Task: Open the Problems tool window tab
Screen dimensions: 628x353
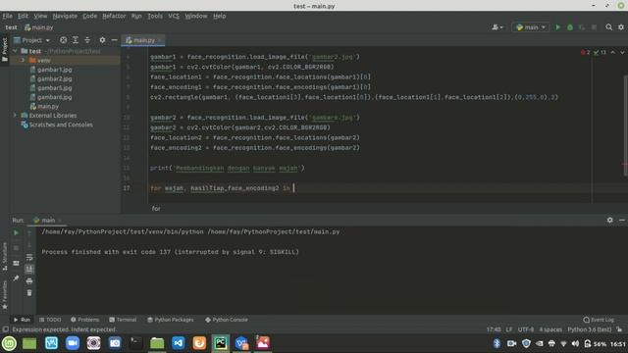Action: (85, 320)
